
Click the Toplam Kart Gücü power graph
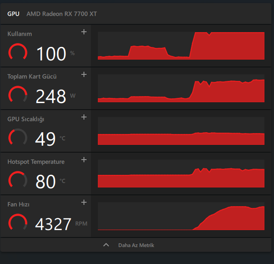click(181, 88)
